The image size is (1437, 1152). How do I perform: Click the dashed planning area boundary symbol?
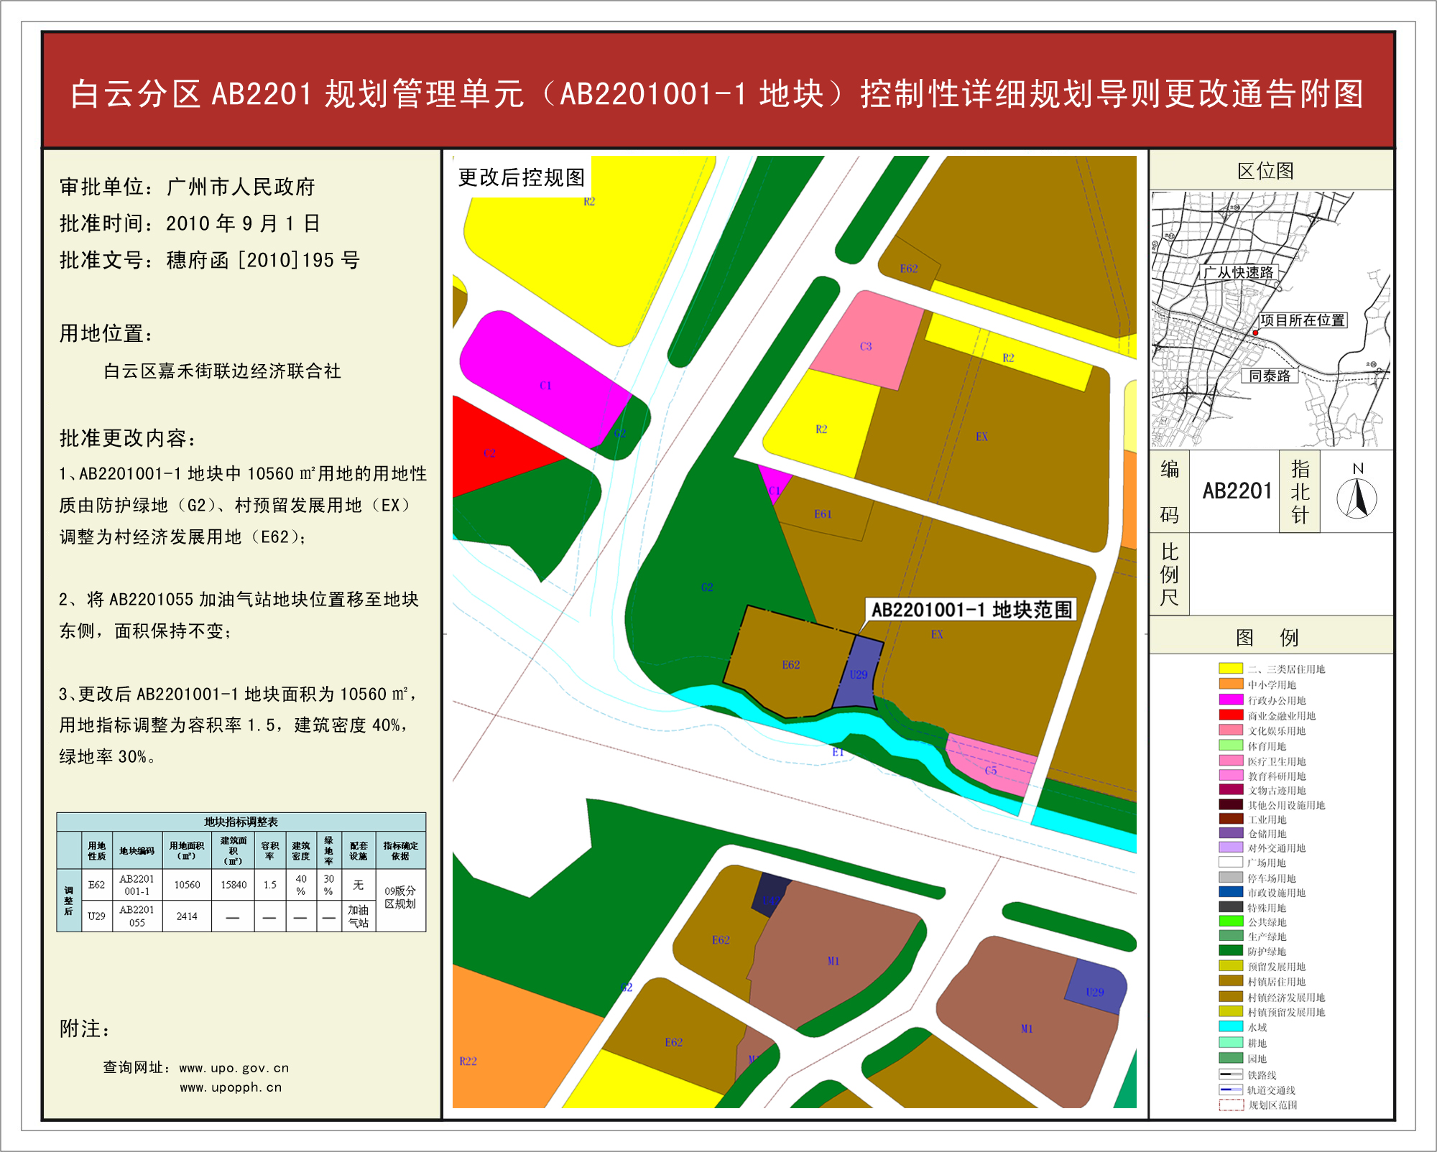pyautogui.click(x=1231, y=1105)
